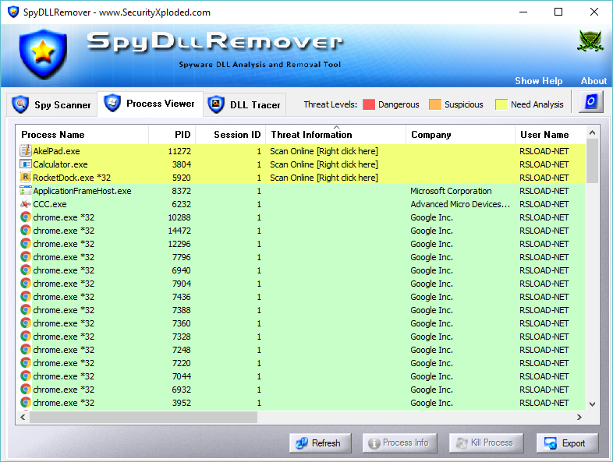Select chrome.exe row with PID 7360
This screenshot has width=613, height=462.
tap(300, 323)
